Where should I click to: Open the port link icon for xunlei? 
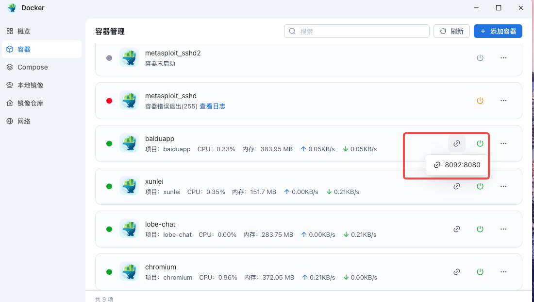pos(457,186)
